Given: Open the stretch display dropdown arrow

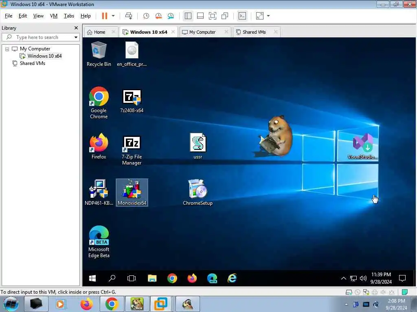Looking at the screenshot, I should click(268, 16).
